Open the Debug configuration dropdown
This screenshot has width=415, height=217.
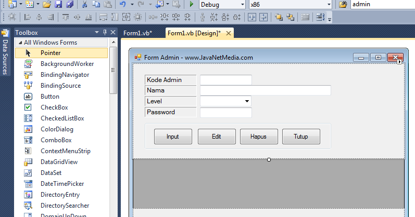243,5
